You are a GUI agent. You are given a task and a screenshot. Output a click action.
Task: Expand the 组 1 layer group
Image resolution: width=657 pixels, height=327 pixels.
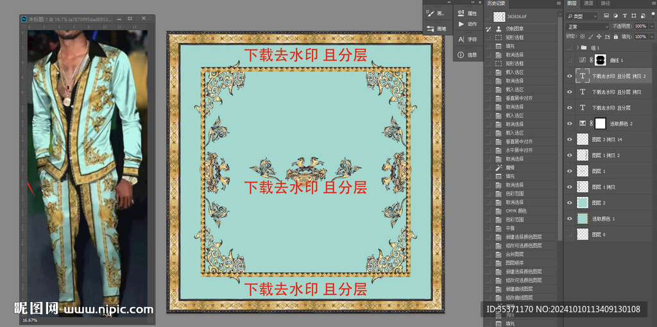[x=577, y=48]
